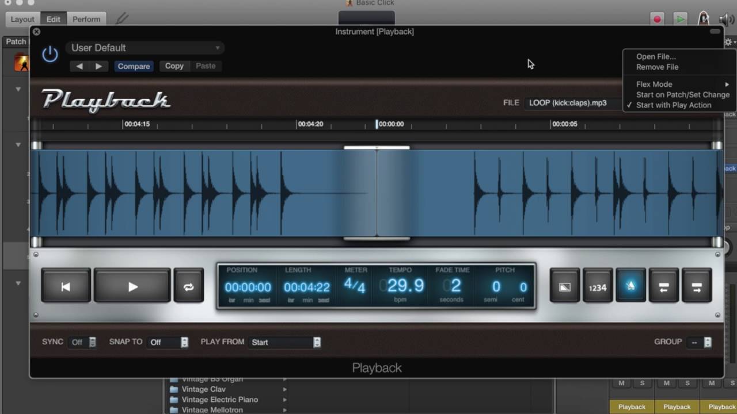
Task: Select Start on Patch/Set Change
Action: [682, 94]
